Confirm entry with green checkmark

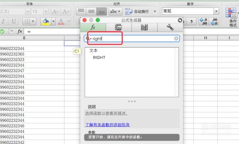(x=2, y=32)
